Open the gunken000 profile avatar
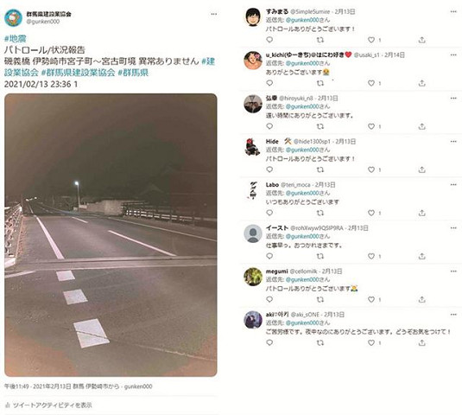The height and width of the screenshot is (415, 462). coord(13,17)
